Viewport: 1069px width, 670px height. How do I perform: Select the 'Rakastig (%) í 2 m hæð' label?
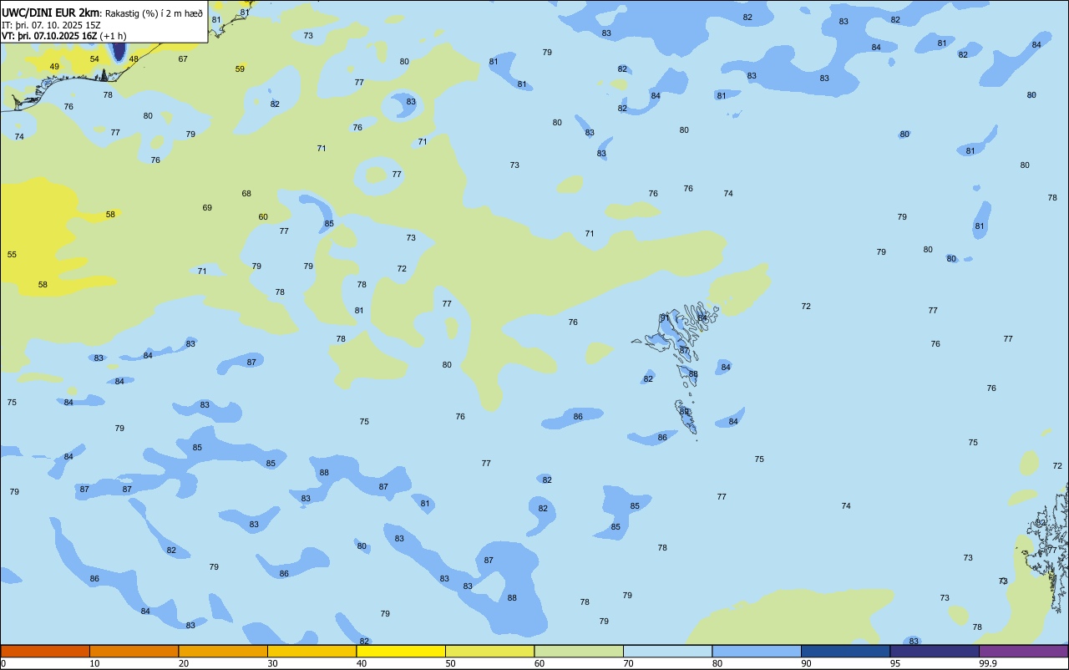(x=154, y=13)
